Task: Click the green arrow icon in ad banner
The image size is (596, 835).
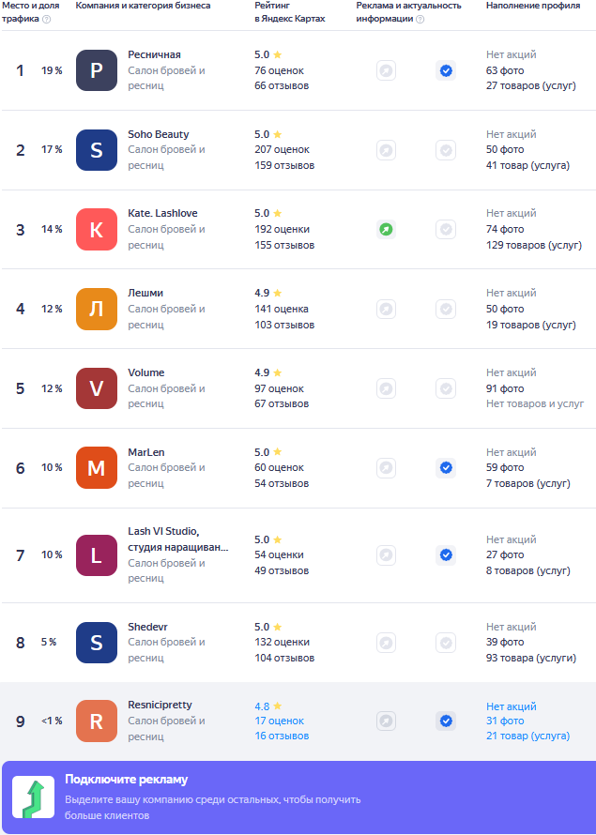Action: click(34, 797)
